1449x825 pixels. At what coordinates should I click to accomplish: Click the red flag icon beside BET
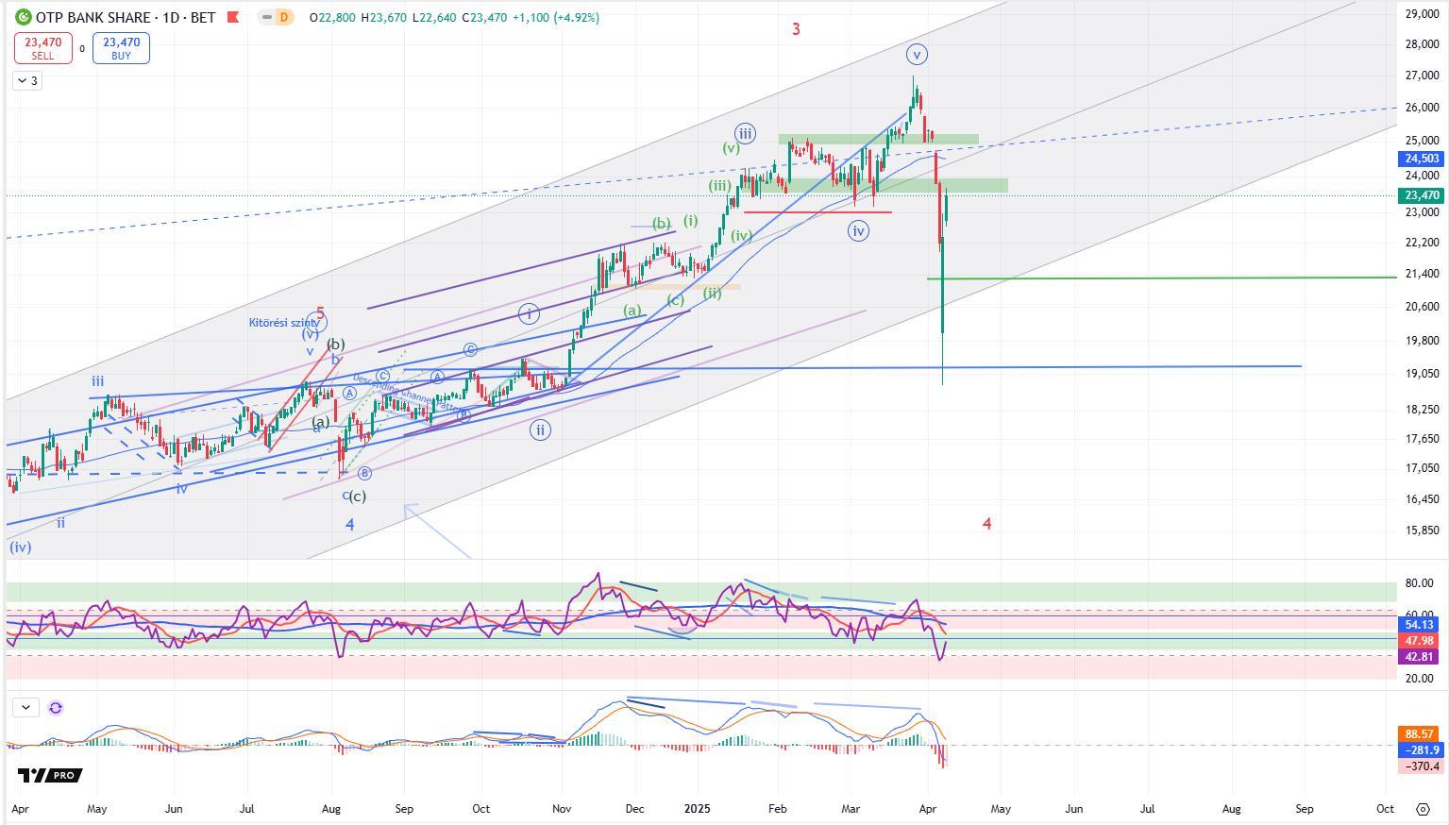pyautogui.click(x=234, y=17)
